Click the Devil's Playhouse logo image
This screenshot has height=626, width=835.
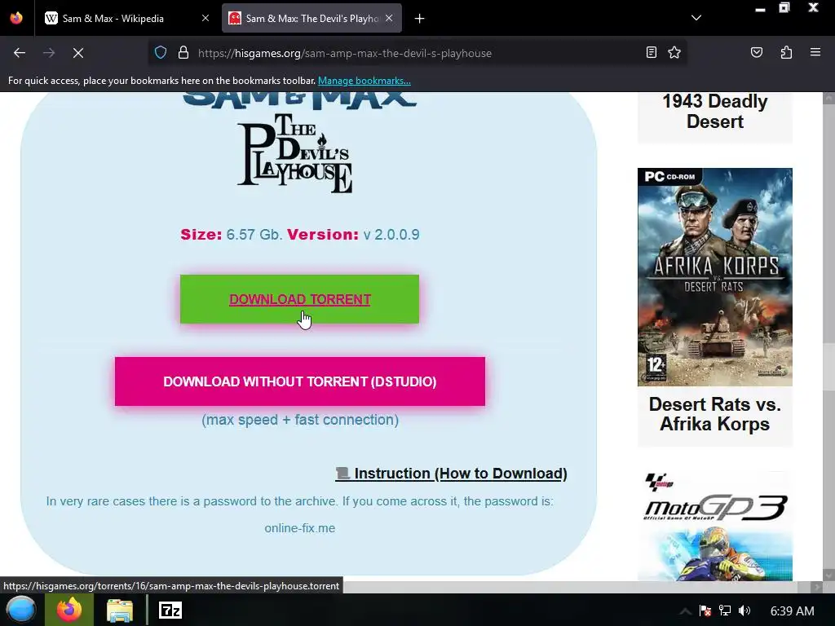295,153
